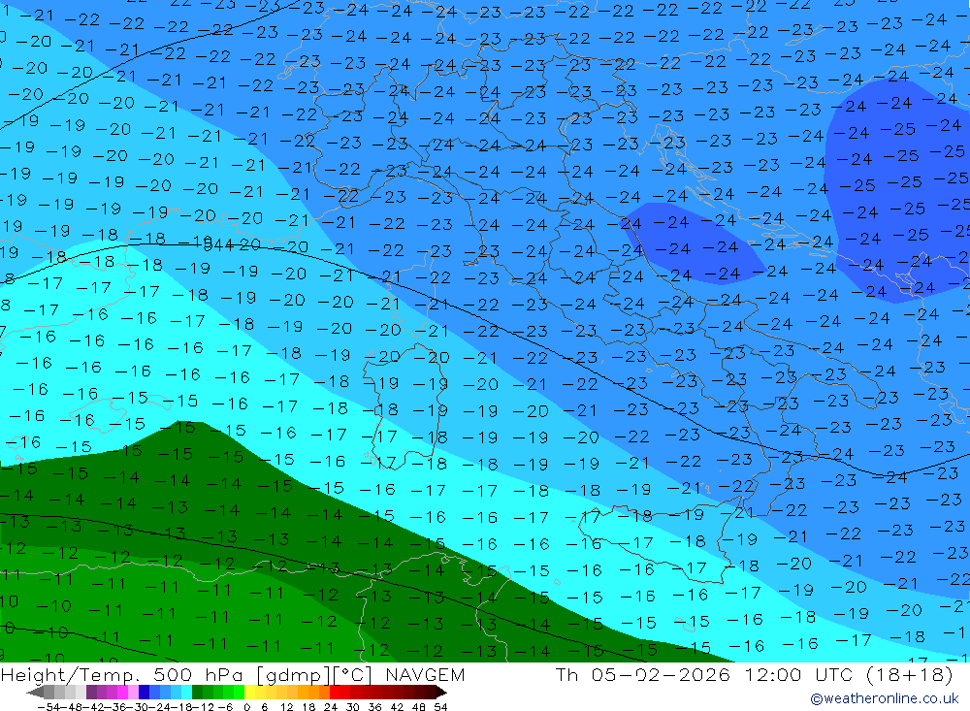Click the '[gdmp][°C]' units text
The height and width of the screenshot is (711, 970).
coord(314,674)
